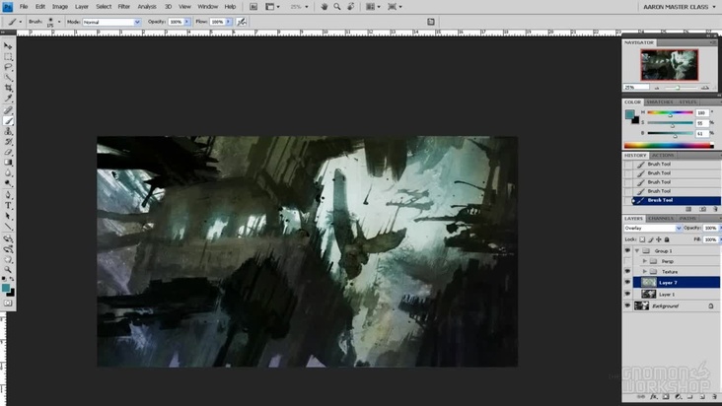The width and height of the screenshot is (722, 406).
Task: Toggle lock position
Action: 659,239
